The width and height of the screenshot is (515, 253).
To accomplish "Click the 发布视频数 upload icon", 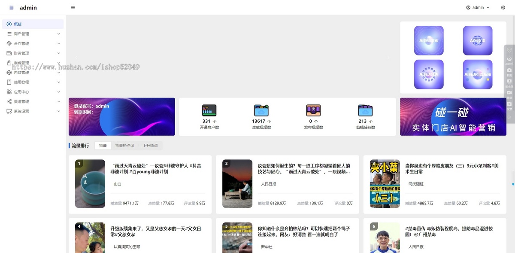I will pyautogui.click(x=313, y=111).
